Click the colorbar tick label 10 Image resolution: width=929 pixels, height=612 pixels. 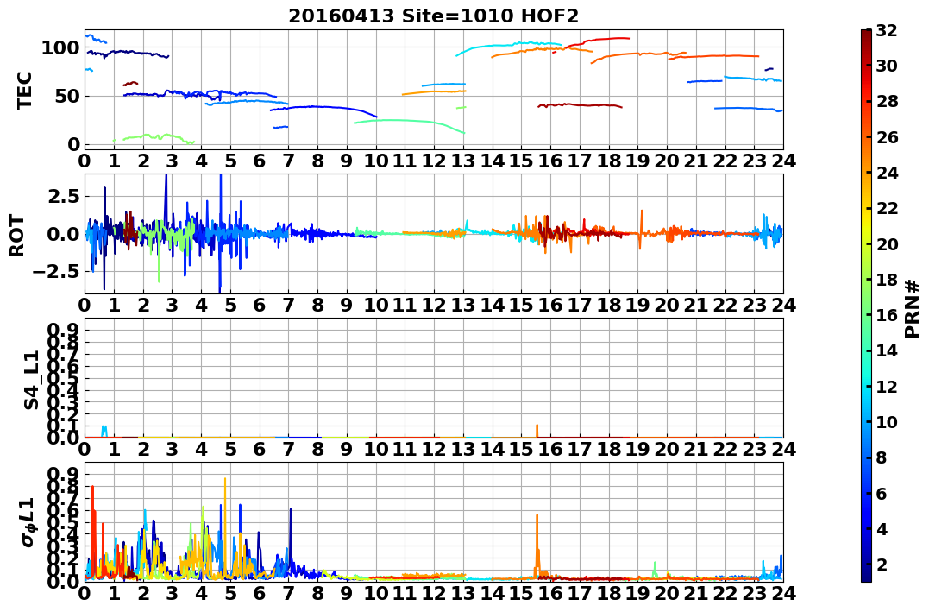887,421
